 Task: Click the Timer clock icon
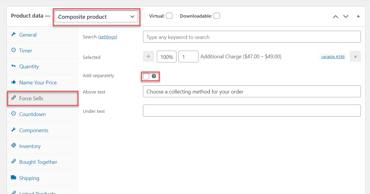click(14, 50)
